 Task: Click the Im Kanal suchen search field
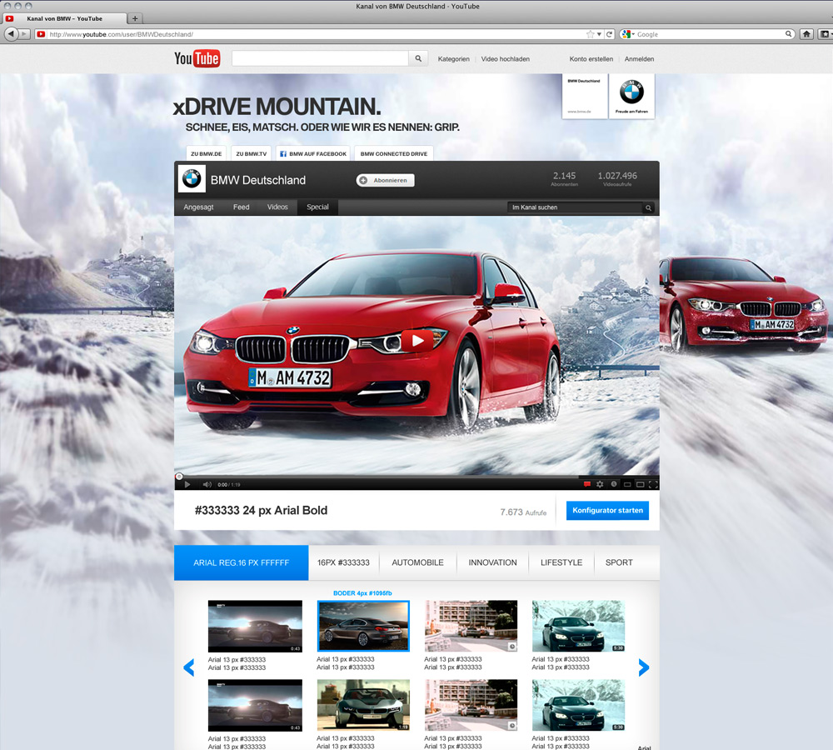pyautogui.click(x=575, y=207)
